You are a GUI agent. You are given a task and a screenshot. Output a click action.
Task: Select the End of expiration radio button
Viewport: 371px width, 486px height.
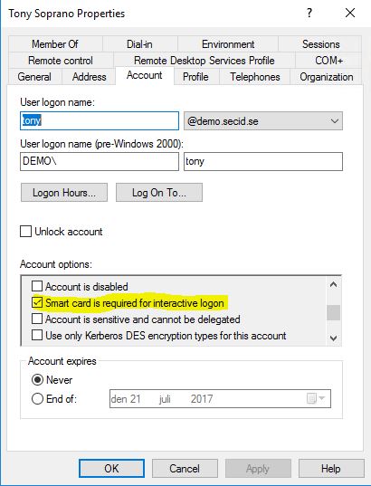[37, 398]
